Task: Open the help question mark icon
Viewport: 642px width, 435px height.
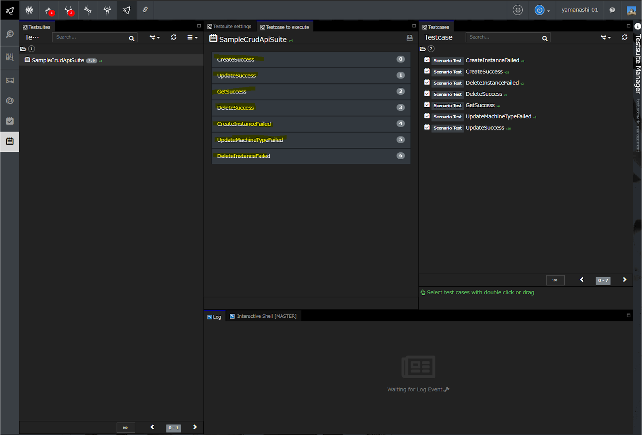Action: (x=612, y=10)
